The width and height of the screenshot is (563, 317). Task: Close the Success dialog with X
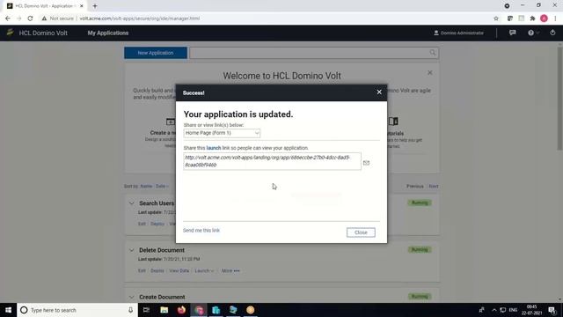[379, 92]
